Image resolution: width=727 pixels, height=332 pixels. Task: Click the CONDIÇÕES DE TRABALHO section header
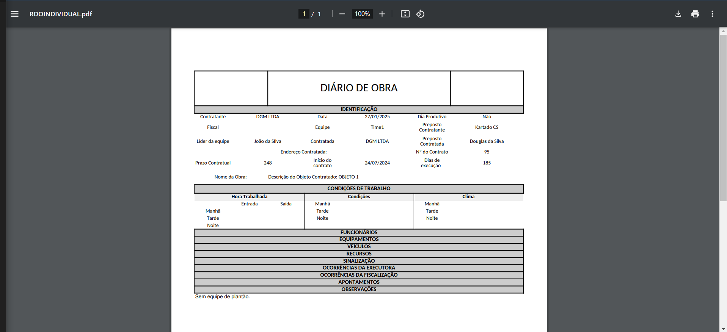[359, 188]
